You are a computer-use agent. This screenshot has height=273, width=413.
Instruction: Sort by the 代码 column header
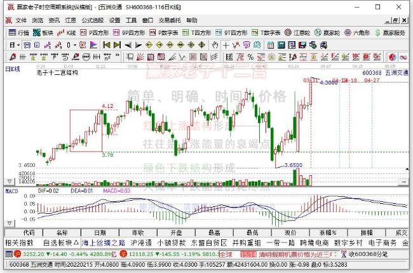(x=24, y=233)
